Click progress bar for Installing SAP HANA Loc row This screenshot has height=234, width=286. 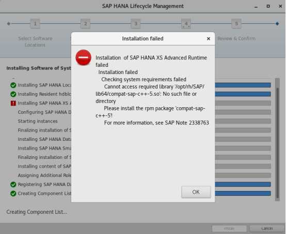click(243, 85)
